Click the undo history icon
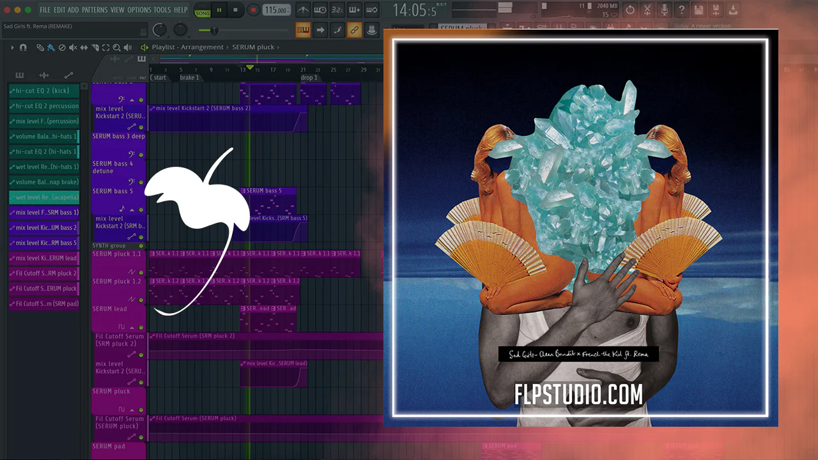Screen dimensions: 818x460 point(630,10)
